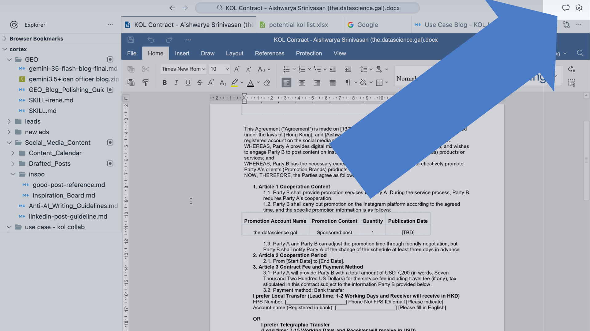
Task: Open good-post-reference.md file
Action: click(x=69, y=185)
